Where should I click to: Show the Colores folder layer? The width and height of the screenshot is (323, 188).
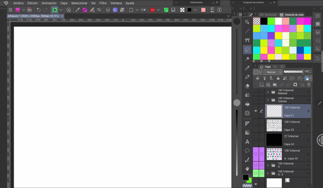pyautogui.click(x=256, y=100)
